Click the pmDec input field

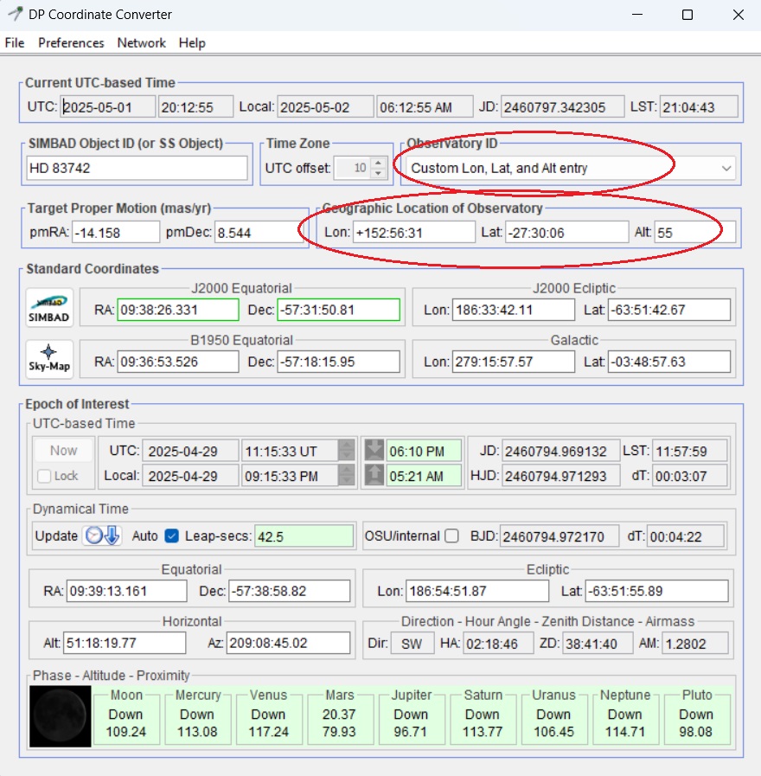259,233
